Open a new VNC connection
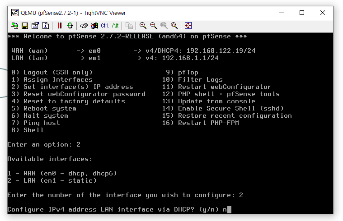Image resolution: width=343 pixels, height=221 pixels. (x=14, y=26)
